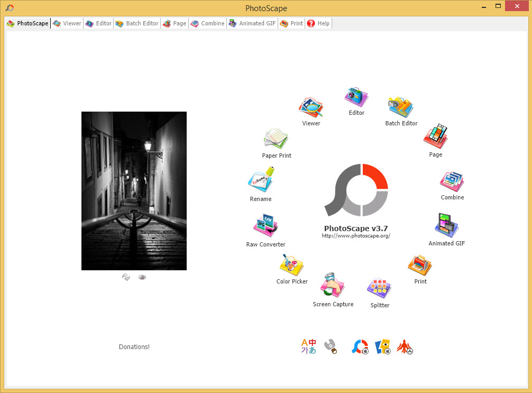Click the blue and red PhotoScape Mac icon

tap(360, 347)
